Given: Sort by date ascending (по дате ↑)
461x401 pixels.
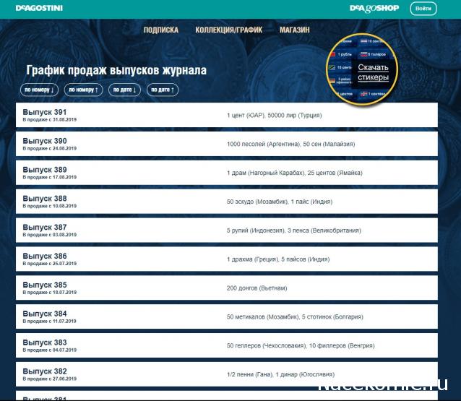Looking at the screenshot, I should (x=163, y=90).
